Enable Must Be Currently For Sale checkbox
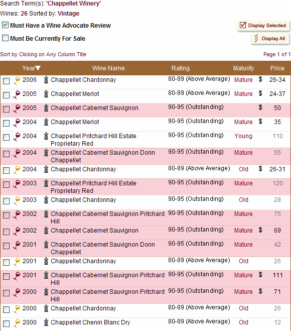The image size is (291, 331). pos(5,38)
